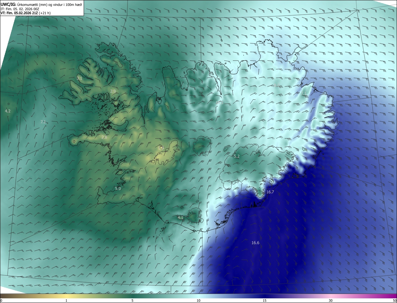Image resolution: width=397 pixels, height=303 pixels.
Task: Click the "4.2" value over the western sea
Action: click(x=8, y=111)
